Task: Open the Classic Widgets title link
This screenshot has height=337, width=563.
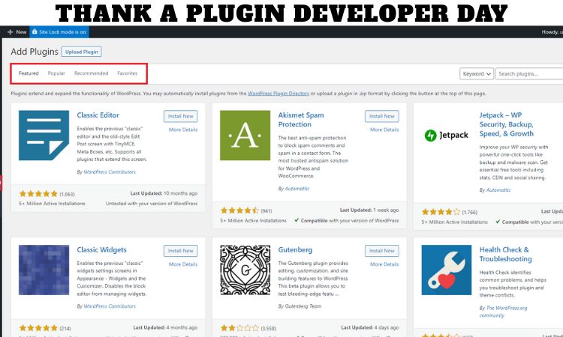Action: pos(101,249)
